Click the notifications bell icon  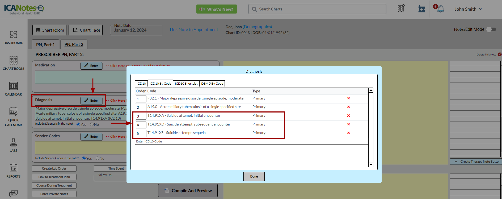[440, 9]
